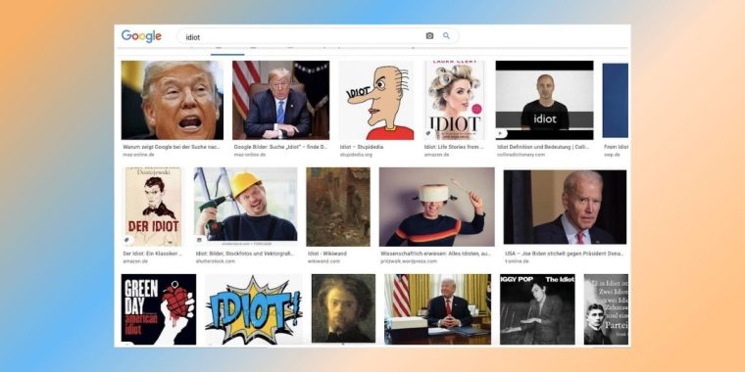Click the magnifier search icon

tap(446, 35)
